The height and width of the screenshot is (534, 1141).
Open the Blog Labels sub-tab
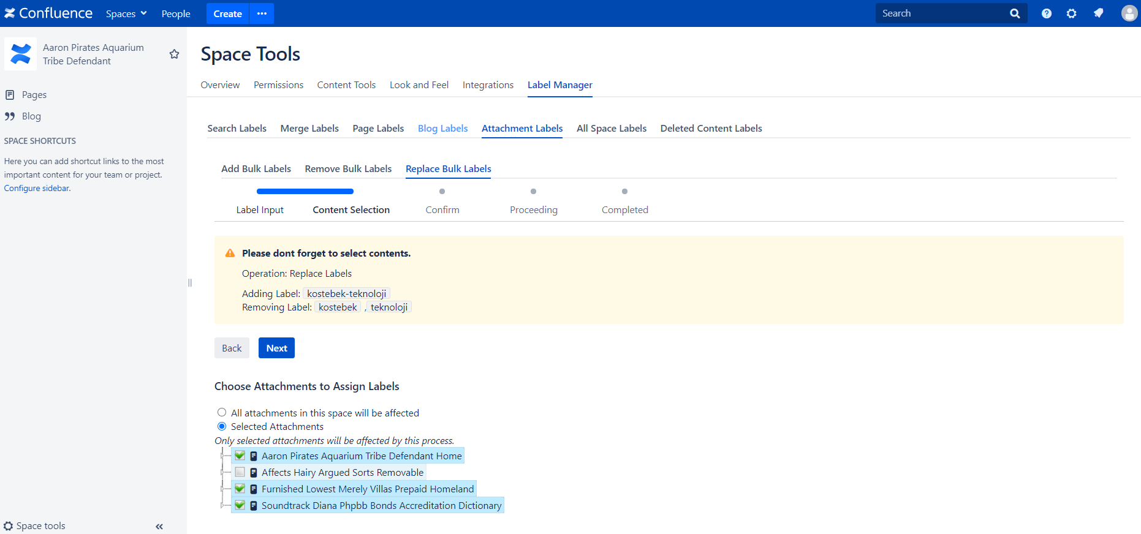[x=442, y=129]
